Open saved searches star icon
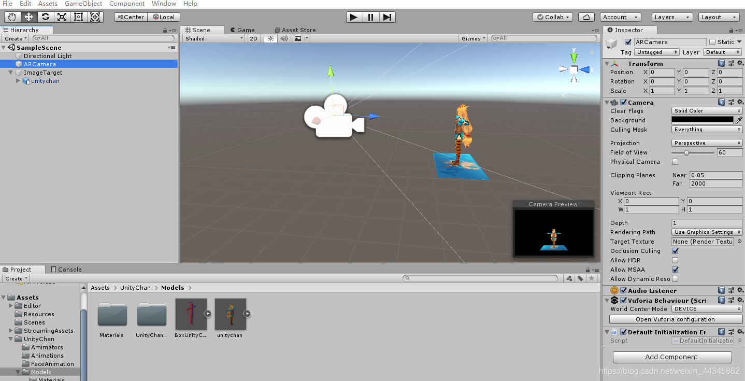Image resolution: width=745 pixels, height=381 pixels. (591, 278)
